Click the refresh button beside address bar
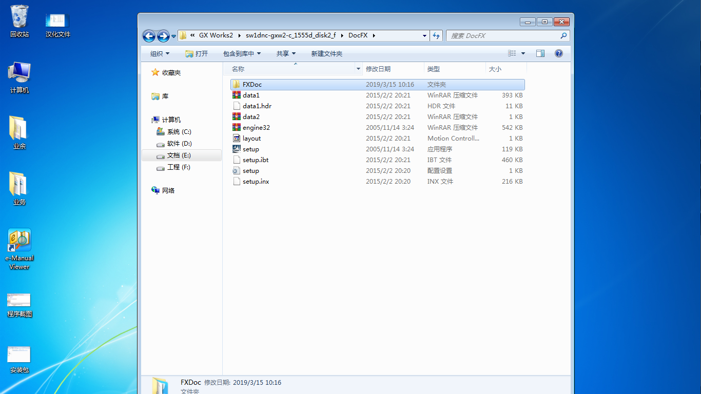The height and width of the screenshot is (394, 701). click(x=436, y=35)
